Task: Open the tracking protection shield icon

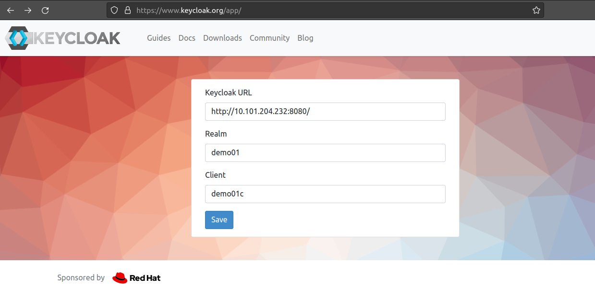Action: pos(114,10)
